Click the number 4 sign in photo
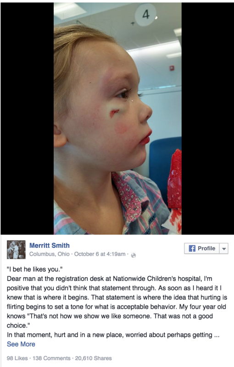The height and width of the screenshot is (367, 234). [x=145, y=15]
